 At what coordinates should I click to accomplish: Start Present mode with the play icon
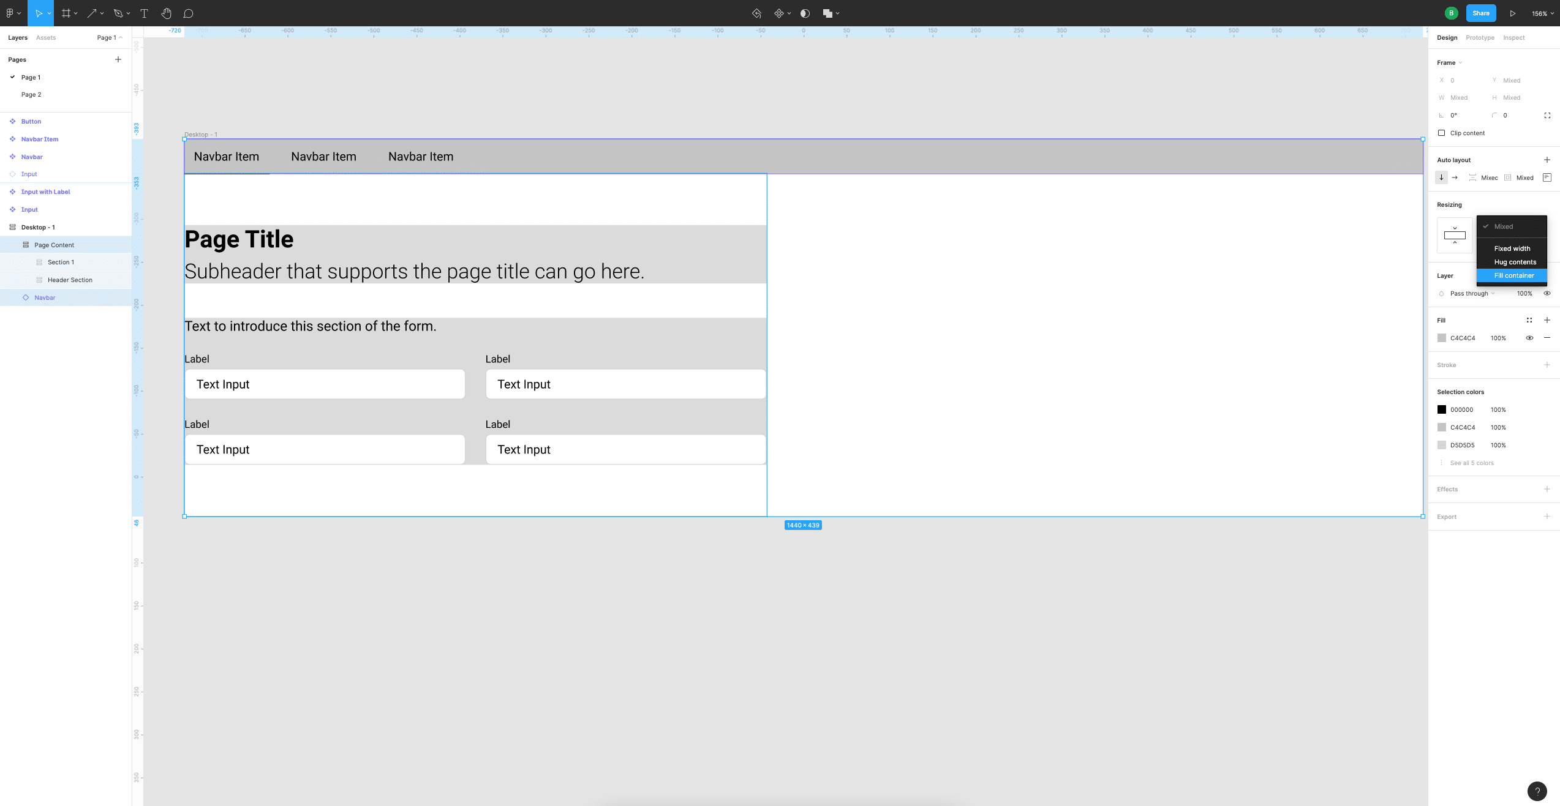pyautogui.click(x=1513, y=13)
